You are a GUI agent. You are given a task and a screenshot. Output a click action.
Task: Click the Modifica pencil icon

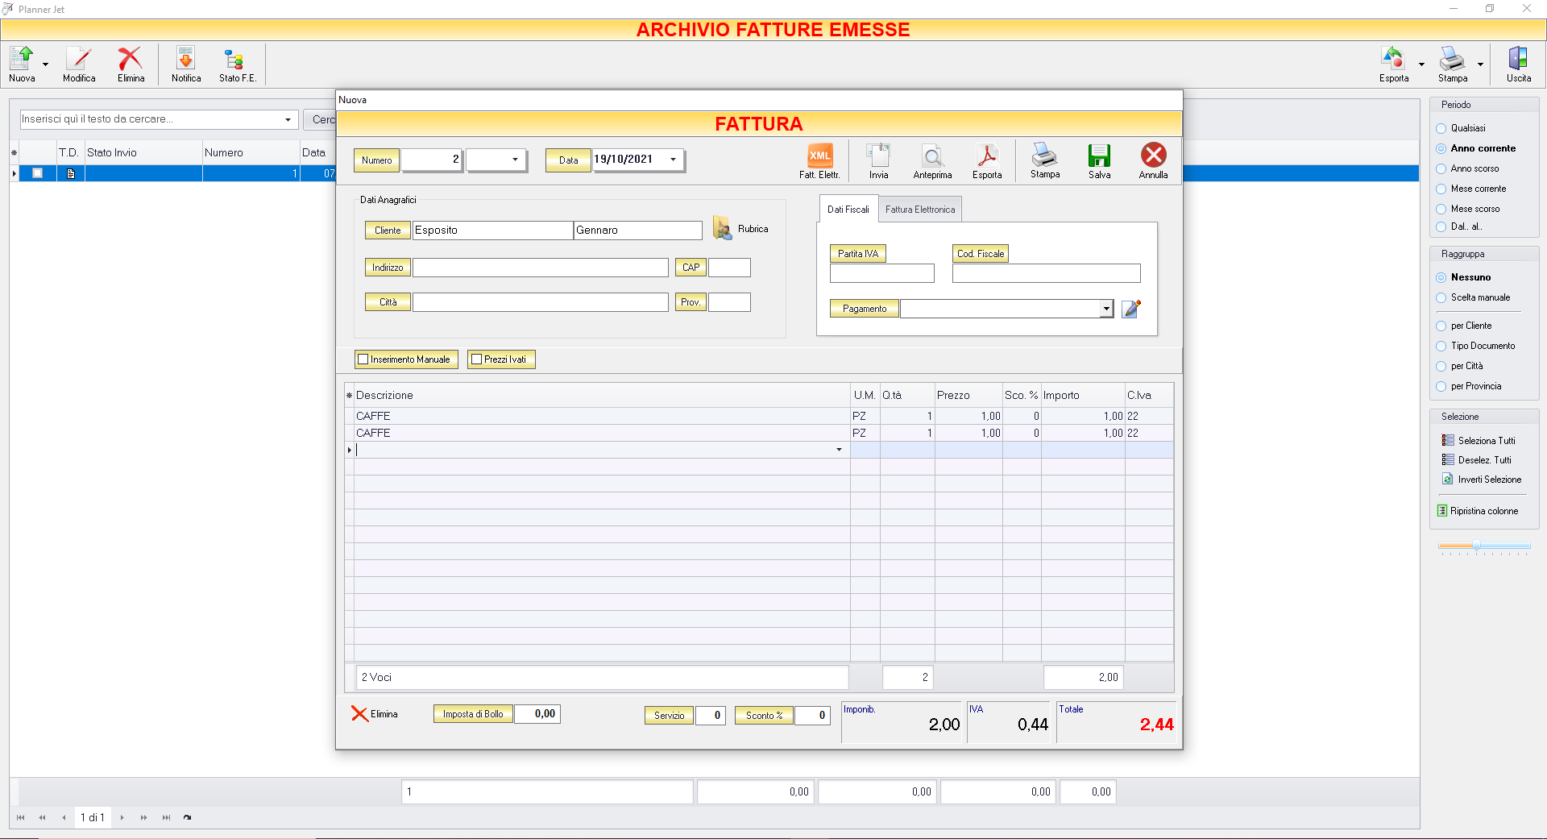(79, 59)
